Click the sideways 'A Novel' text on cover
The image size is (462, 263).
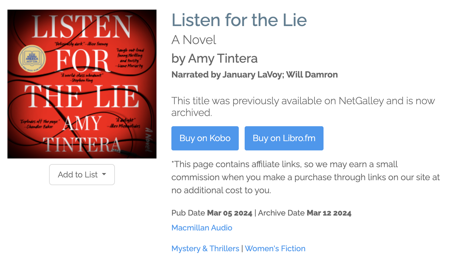coord(149,140)
